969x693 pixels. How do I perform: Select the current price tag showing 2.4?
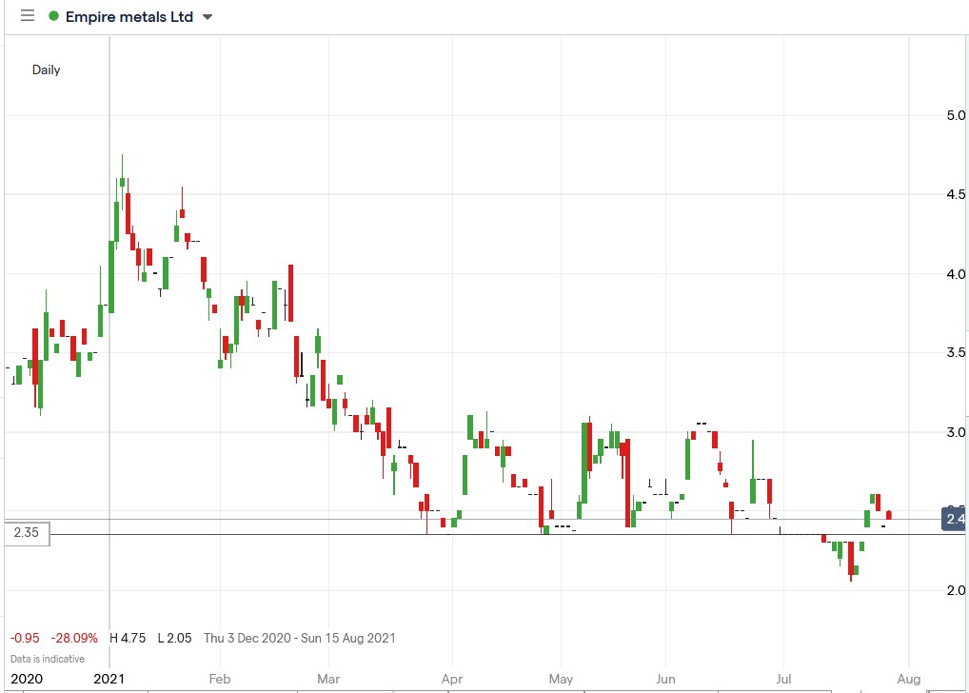coord(954,519)
